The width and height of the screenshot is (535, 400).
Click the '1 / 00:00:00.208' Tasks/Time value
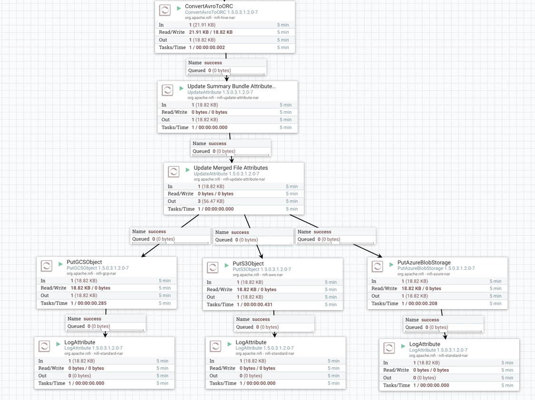419,303
